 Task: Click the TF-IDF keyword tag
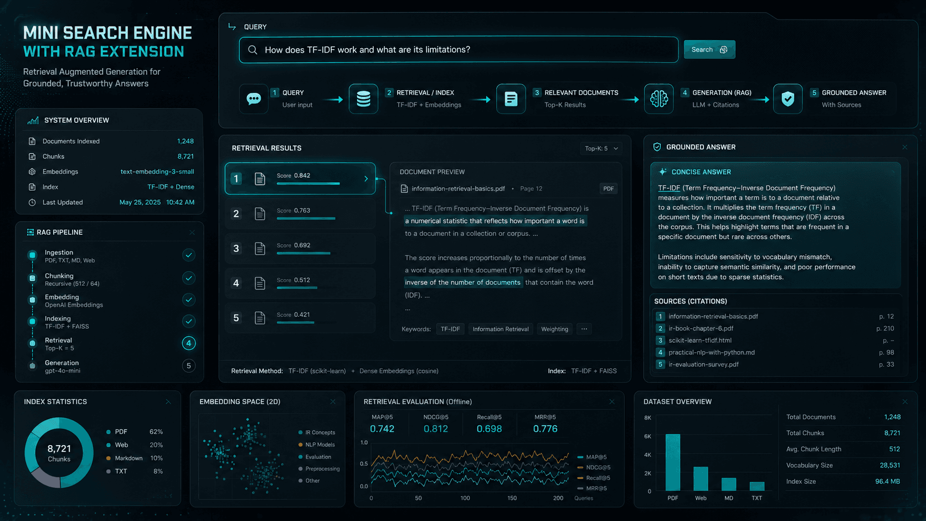[450, 329]
